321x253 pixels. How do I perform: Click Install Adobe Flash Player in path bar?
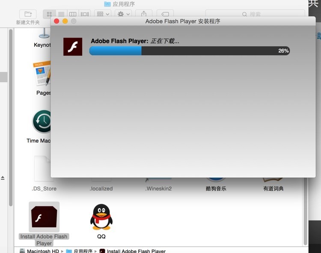(x=133, y=251)
